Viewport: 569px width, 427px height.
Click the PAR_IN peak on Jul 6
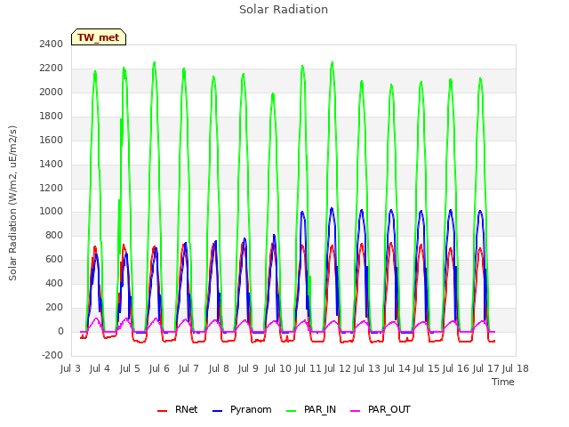click(155, 62)
